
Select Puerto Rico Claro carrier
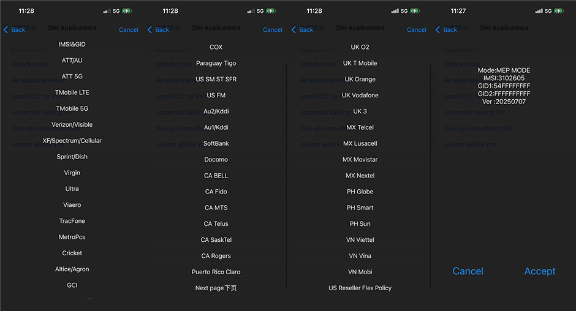pyautogui.click(x=216, y=272)
